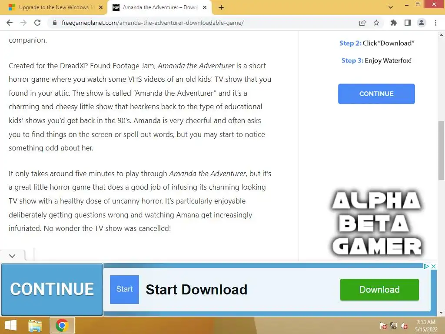This screenshot has height=334, width=445.
Task: Click the Step 2: Click "Download" text
Action: pyautogui.click(x=377, y=43)
